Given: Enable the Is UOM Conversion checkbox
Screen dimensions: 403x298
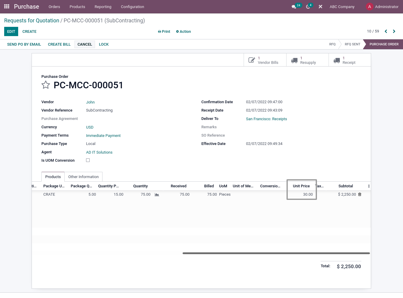Looking at the screenshot, I should click(88, 160).
